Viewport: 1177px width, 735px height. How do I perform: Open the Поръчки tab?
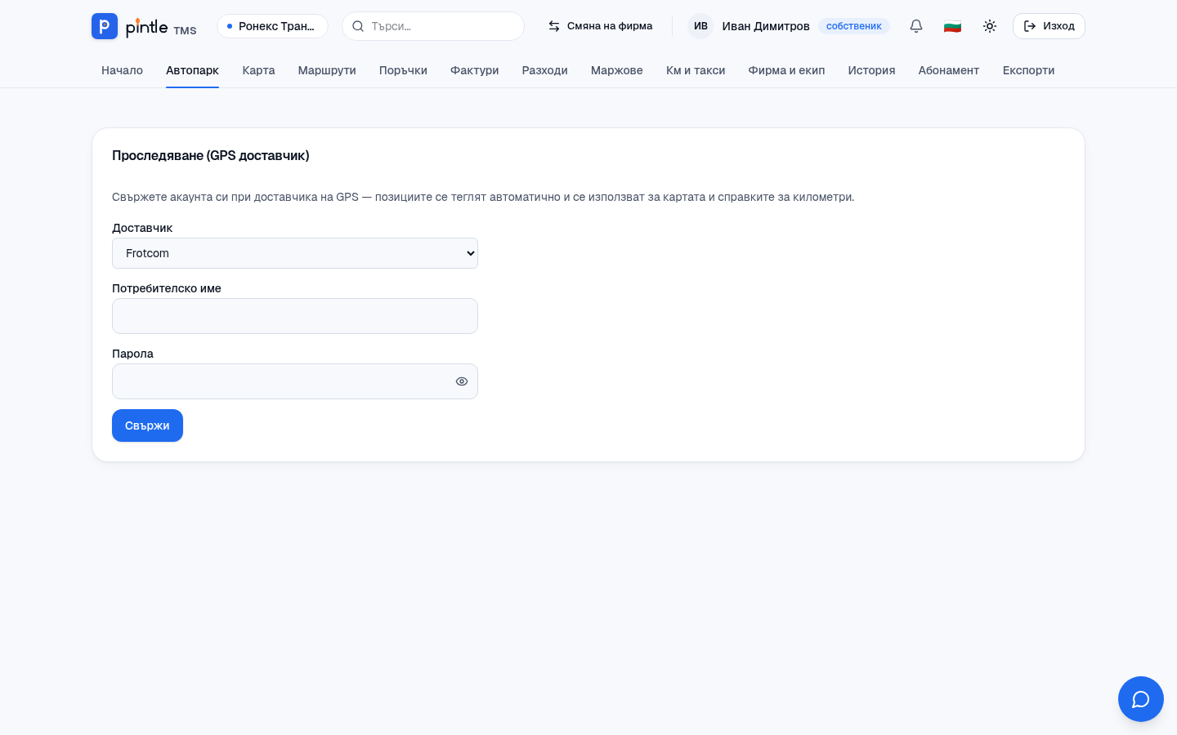(x=403, y=70)
